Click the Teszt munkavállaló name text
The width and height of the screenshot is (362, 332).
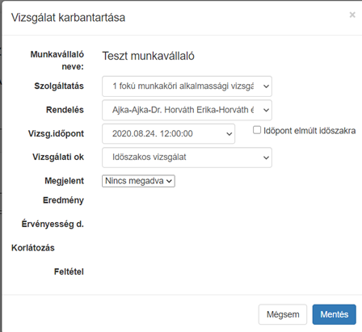click(148, 56)
